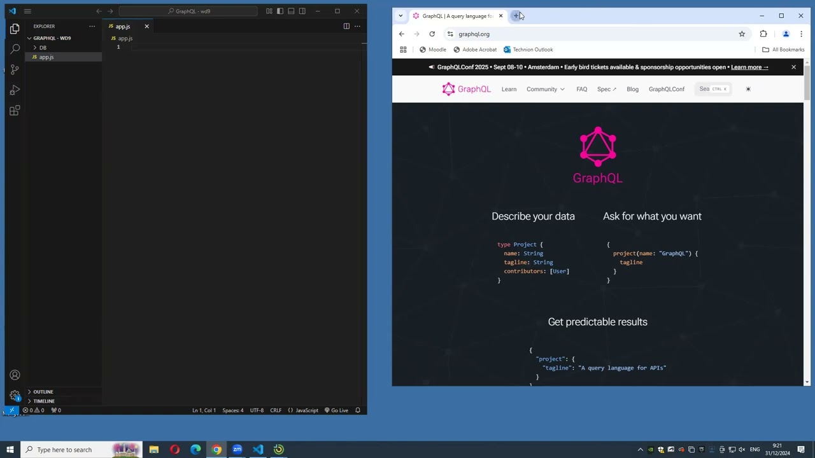Click the Learn more link in conference banner
Viewport: 815px width, 458px height.
749,67
